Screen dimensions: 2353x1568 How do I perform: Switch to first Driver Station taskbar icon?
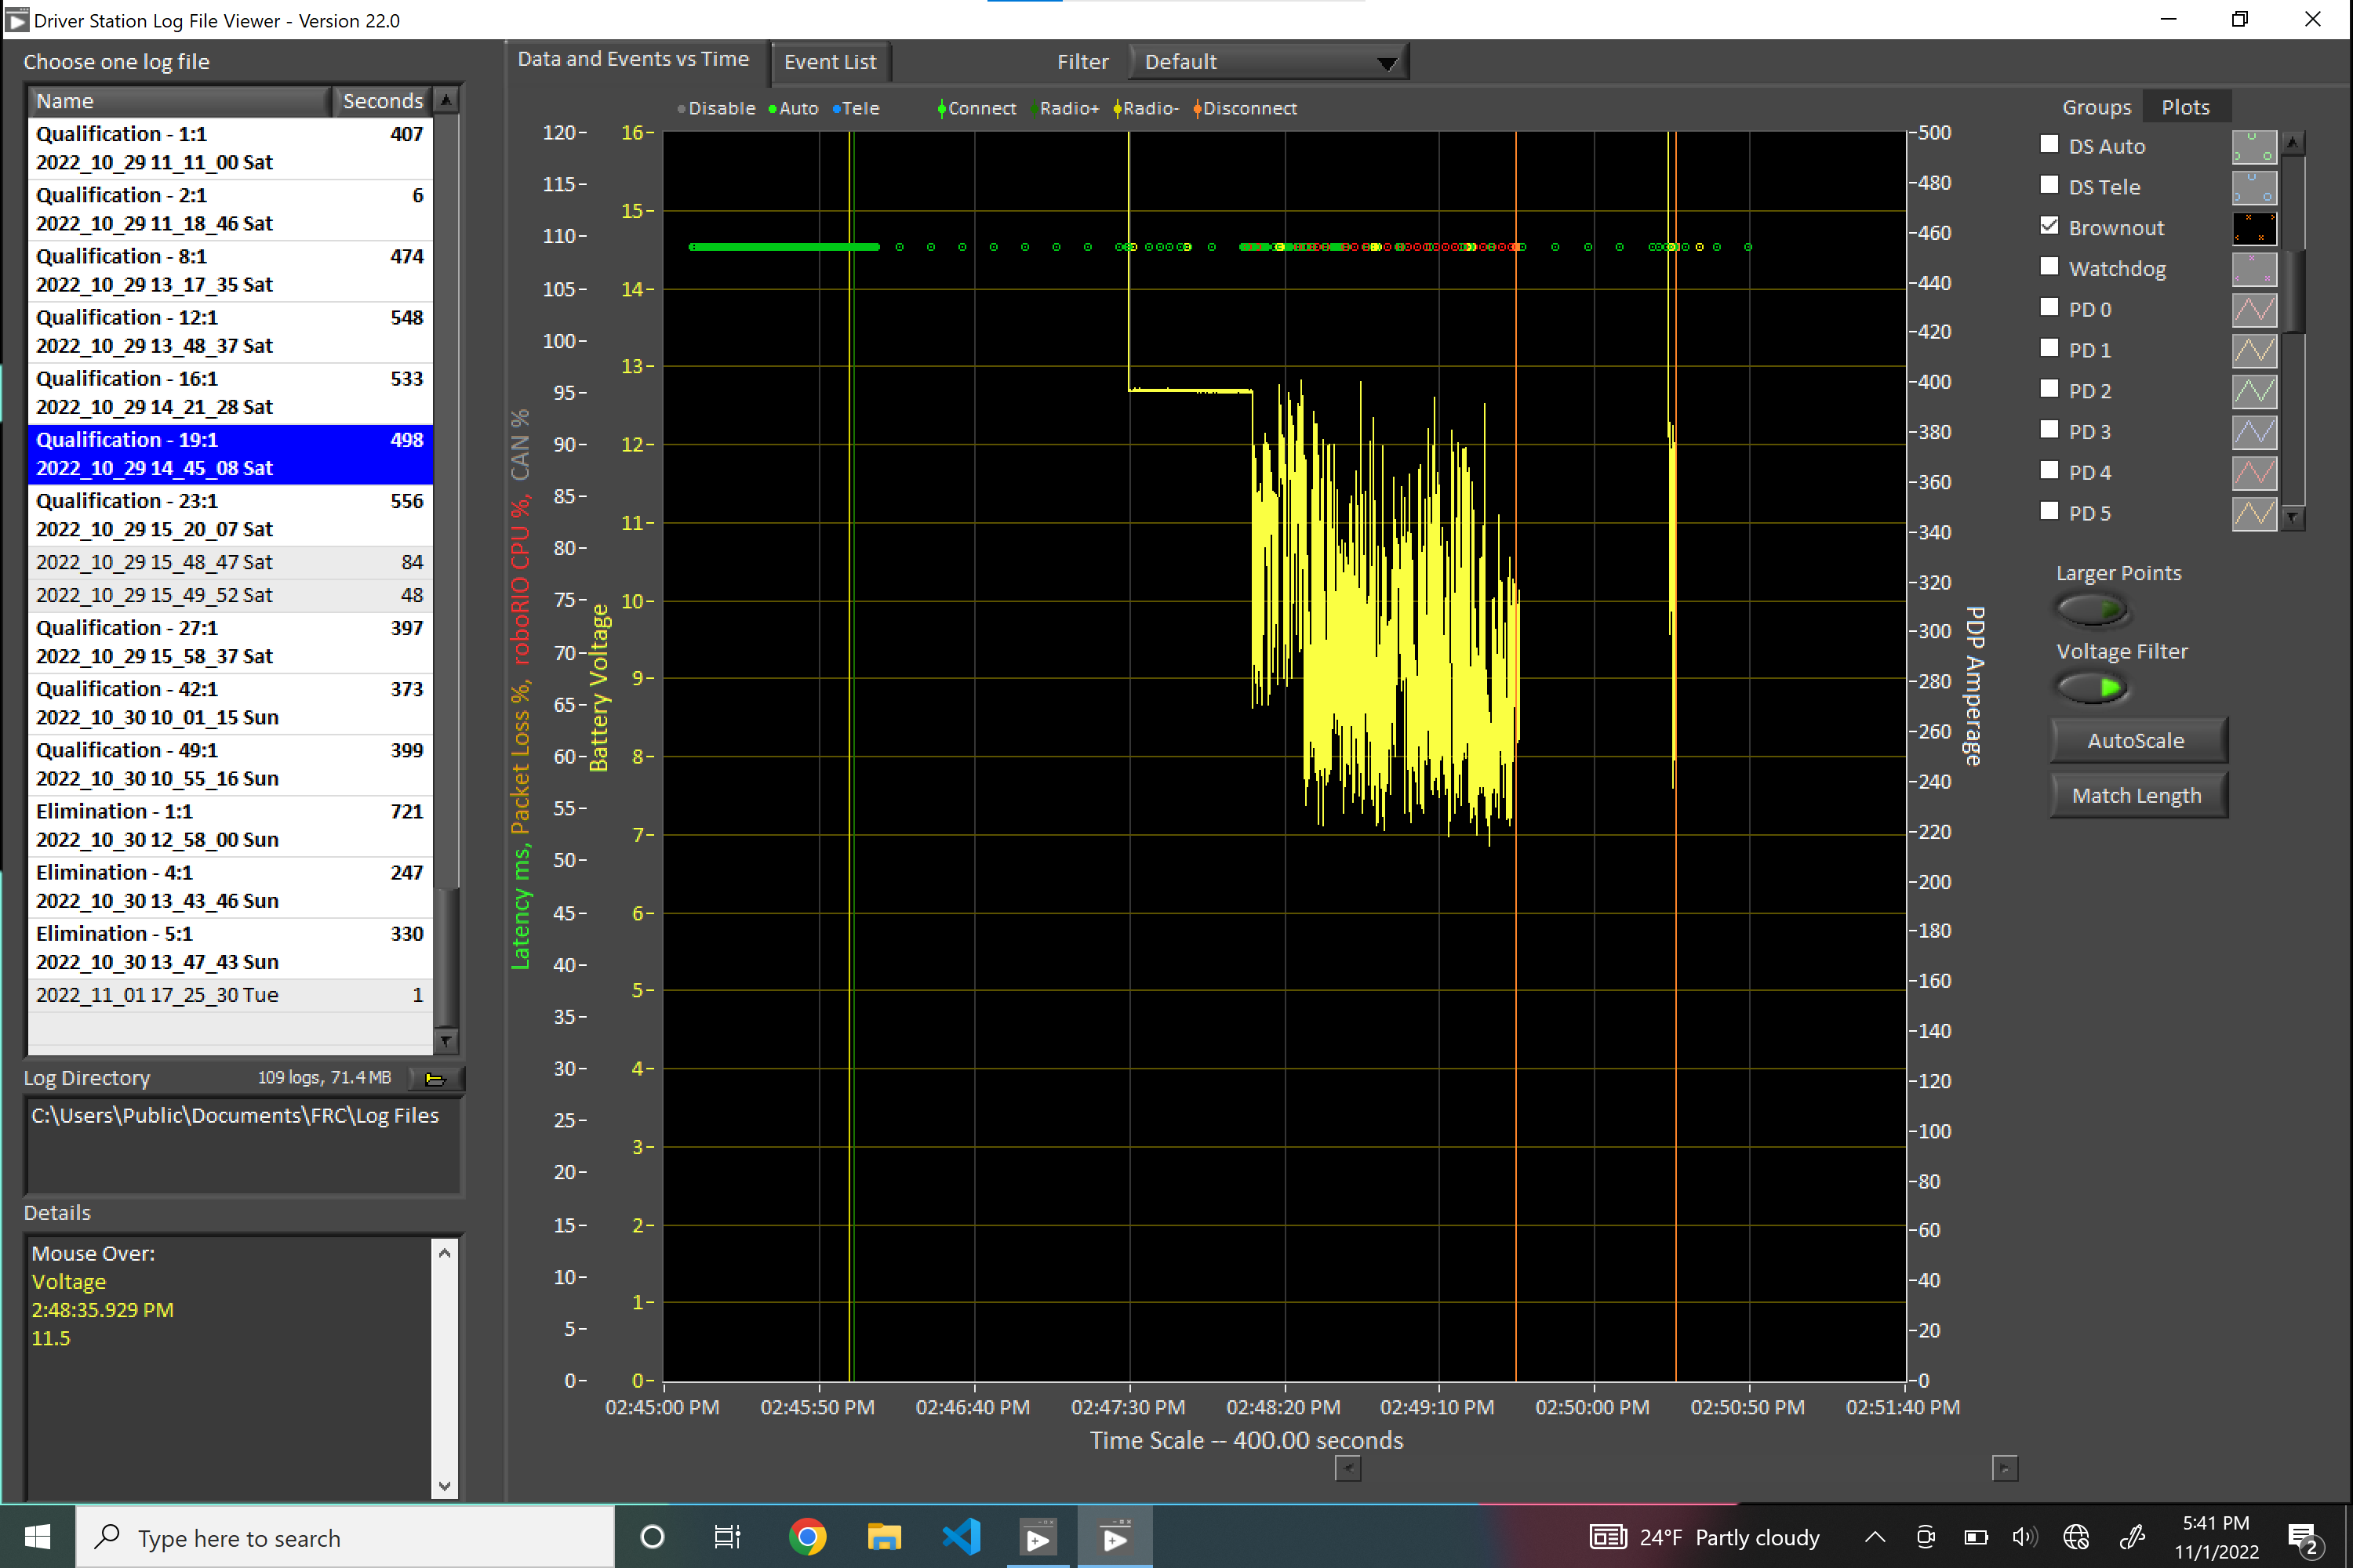click(x=1038, y=1537)
